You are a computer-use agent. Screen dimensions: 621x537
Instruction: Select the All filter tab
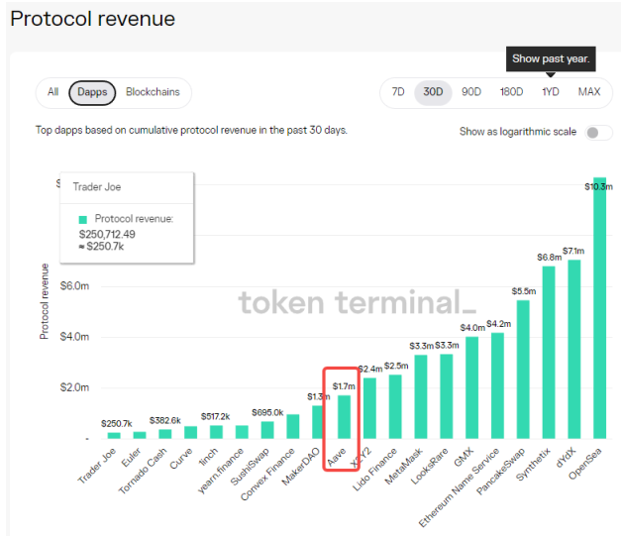pos(53,92)
